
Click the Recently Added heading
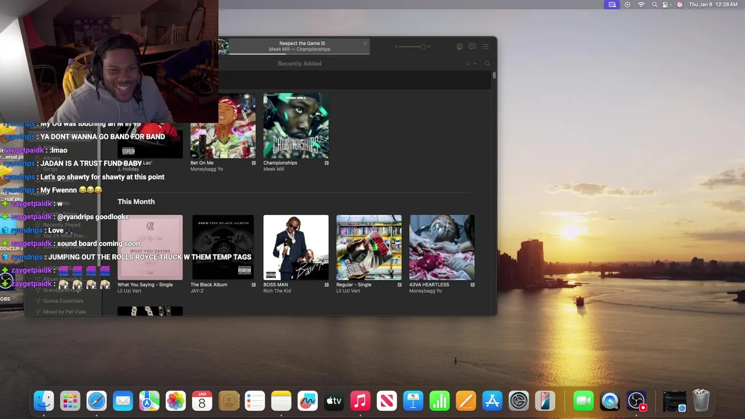[299, 63]
